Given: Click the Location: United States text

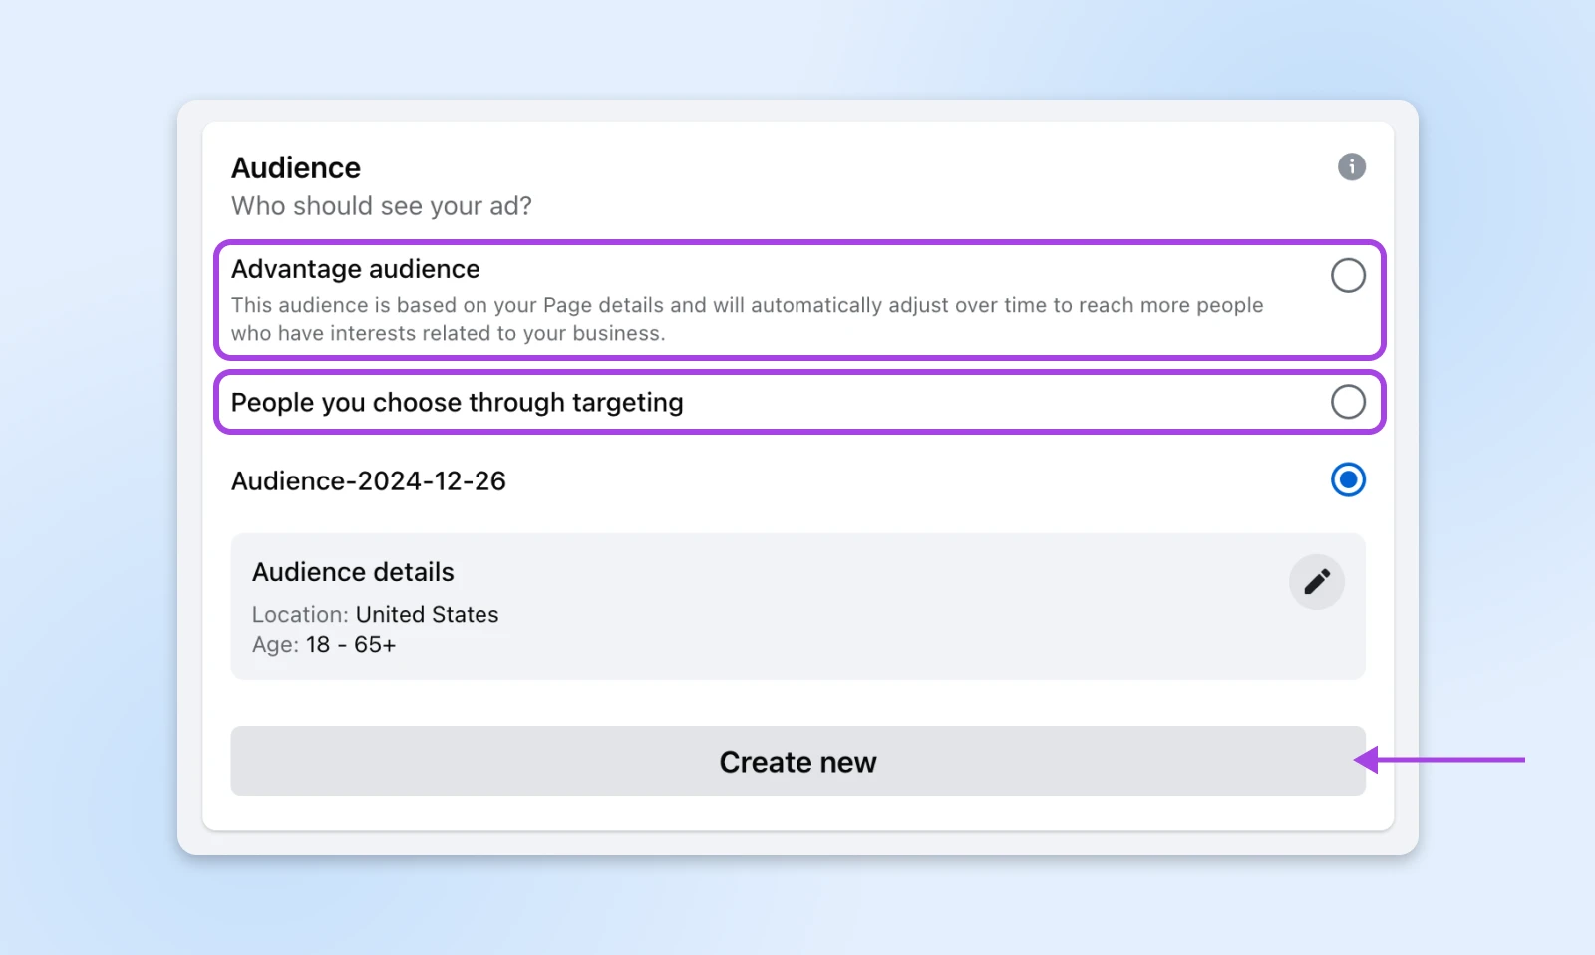Looking at the screenshot, I should (x=375, y=614).
